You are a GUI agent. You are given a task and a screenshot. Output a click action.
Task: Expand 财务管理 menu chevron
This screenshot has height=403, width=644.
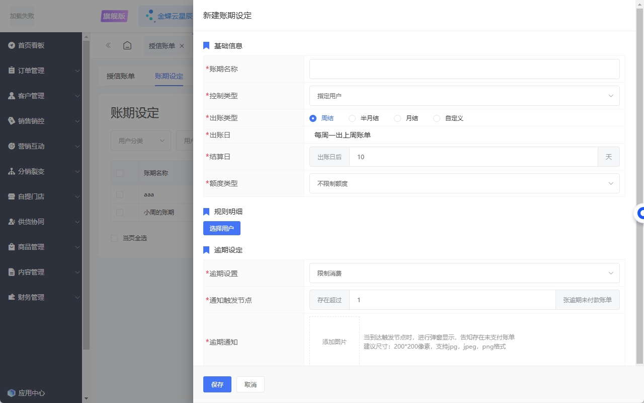pyautogui.click(x=77, y=297)
